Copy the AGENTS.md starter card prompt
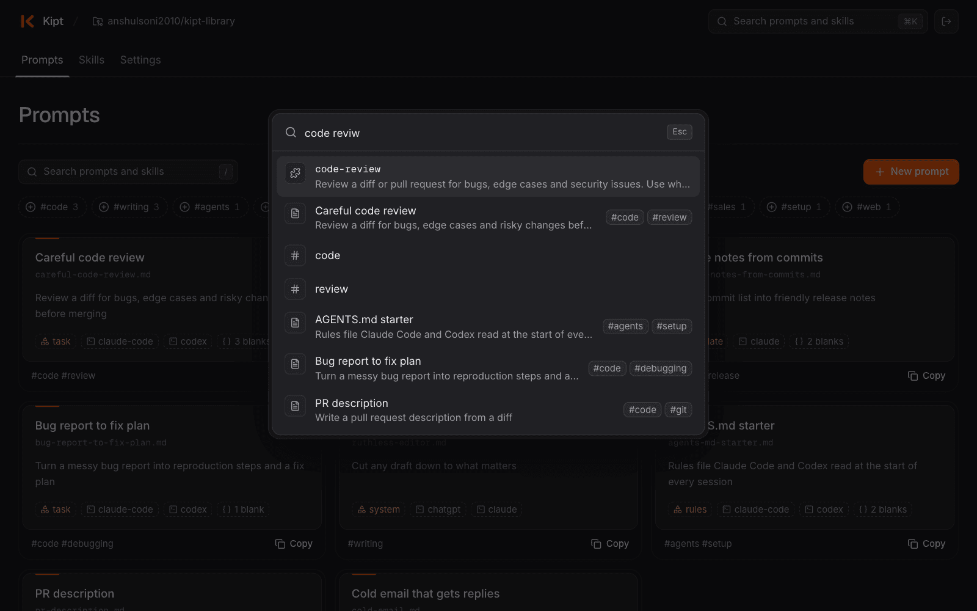The width and height of the screenshot is (977, 611). click(x=926, y=544)
